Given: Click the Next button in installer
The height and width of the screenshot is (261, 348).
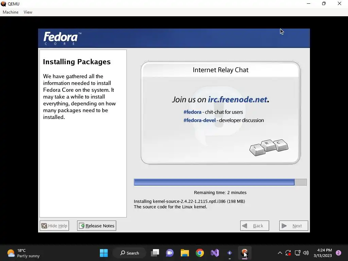Looking at the screenshot, I should [294, 226].
